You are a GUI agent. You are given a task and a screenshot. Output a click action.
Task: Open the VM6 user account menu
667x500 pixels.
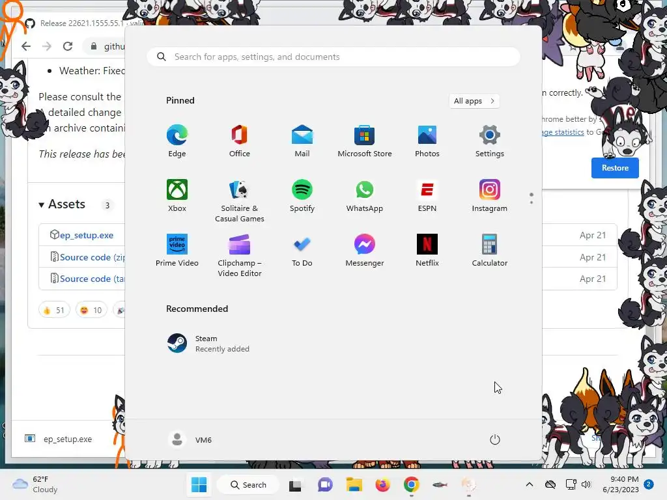point(190,439)
